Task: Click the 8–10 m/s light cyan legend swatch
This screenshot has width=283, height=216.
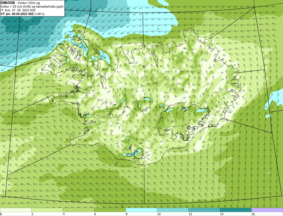Action: (141, 210)
